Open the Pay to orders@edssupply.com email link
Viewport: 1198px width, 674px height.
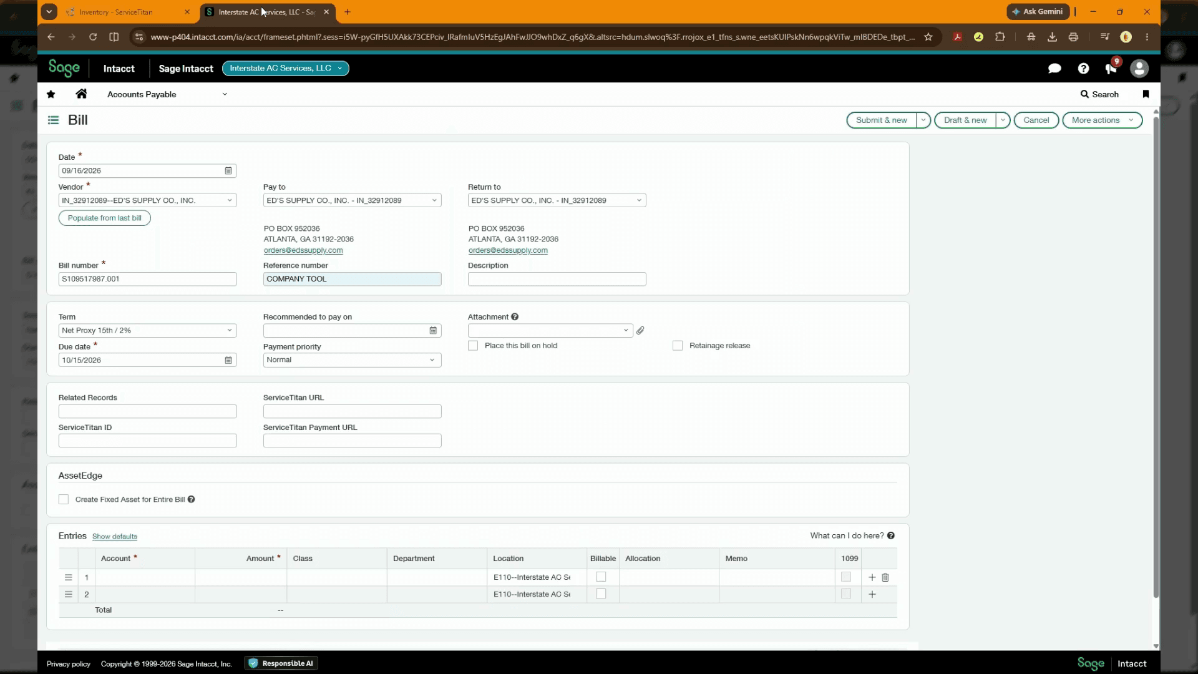pos(303,250)
